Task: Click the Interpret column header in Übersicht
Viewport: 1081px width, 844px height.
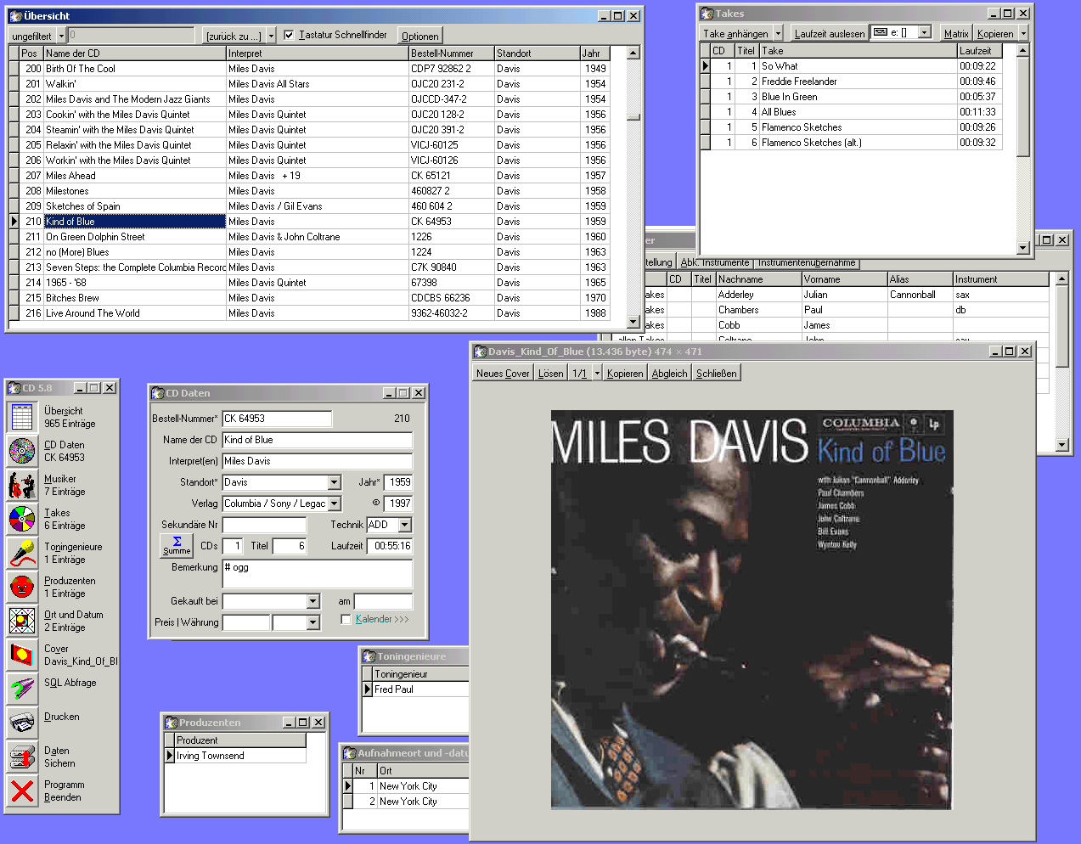Action: (317, 53)
